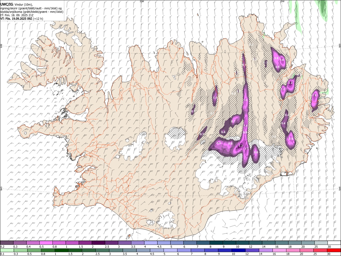Screen dimensions: 341x256
Task: Select the 0.7 precipitation value label on the map
Action: click(233, 122)
